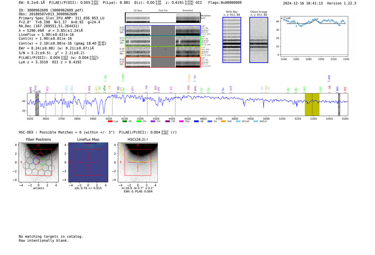Select the red-bordered 2D spectrum row

[x=163, y=62]
